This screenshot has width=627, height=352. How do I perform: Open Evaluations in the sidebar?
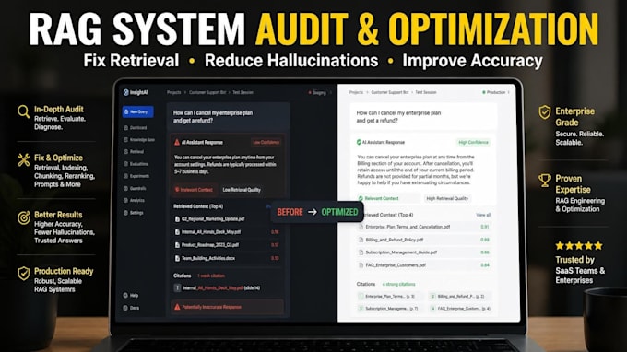[x=136, y=164]
